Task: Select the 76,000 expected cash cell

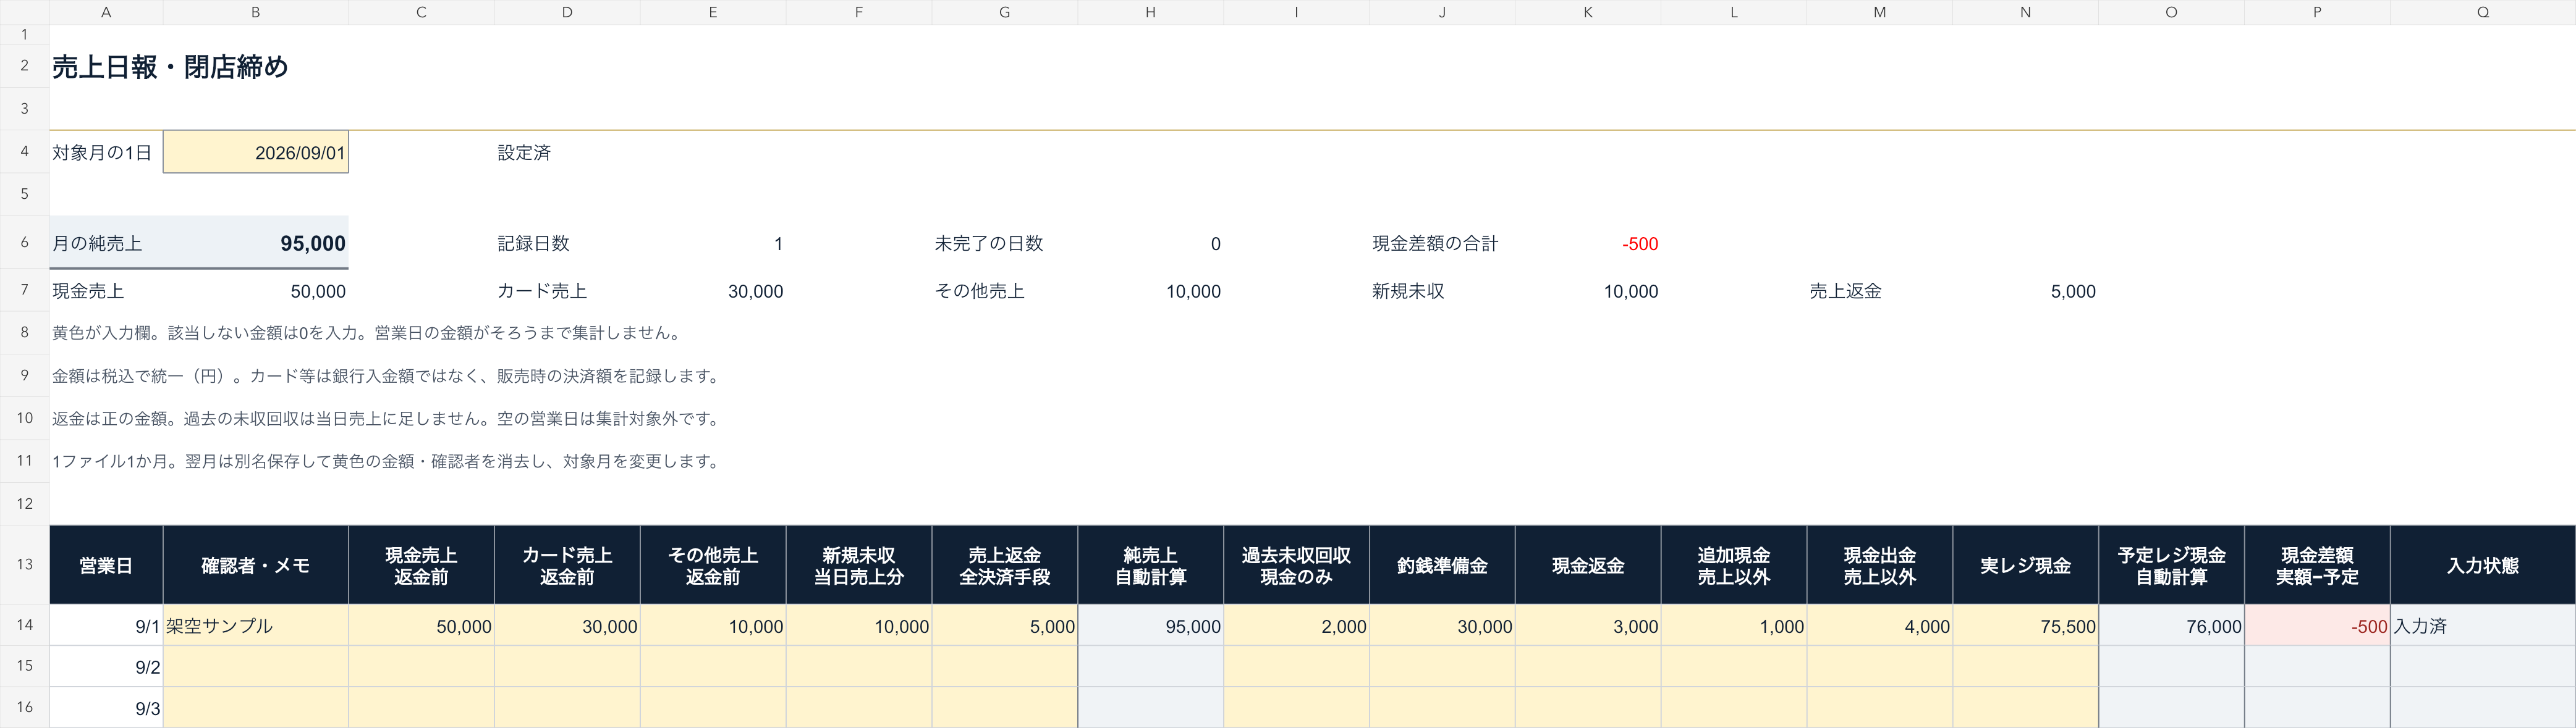Action: coord(2172,626)
